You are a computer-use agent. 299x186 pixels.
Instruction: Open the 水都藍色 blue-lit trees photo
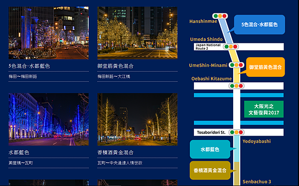coord(49,119)
